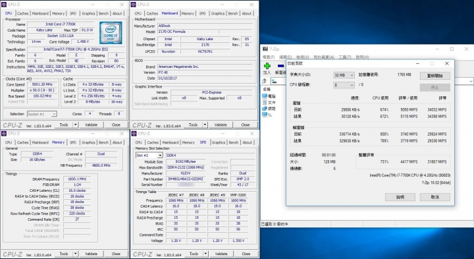The width and height of the screenshot is (474, 259).
Task: Click the Manufacturer KLEVV field in SPD
Action: [186, 173]
